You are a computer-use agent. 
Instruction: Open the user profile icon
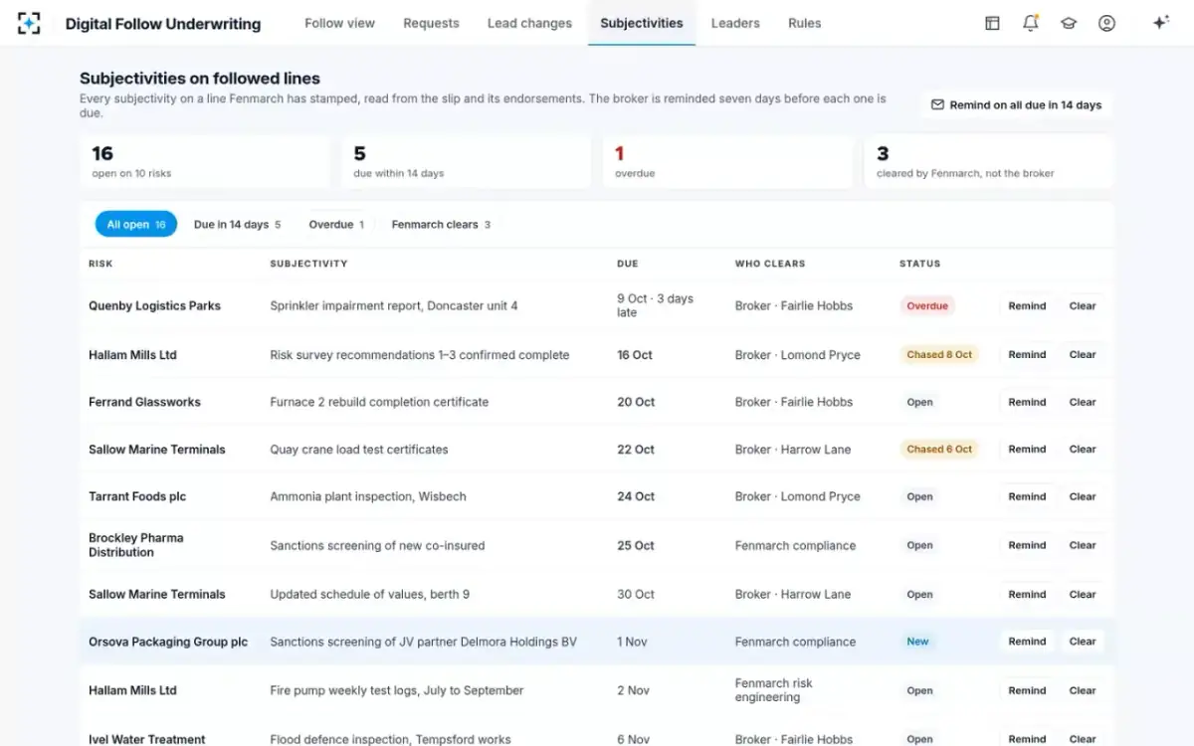(x=1106, y=23)
